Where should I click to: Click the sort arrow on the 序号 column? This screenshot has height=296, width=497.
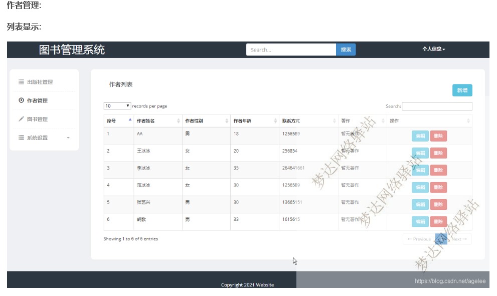point(130,120)
